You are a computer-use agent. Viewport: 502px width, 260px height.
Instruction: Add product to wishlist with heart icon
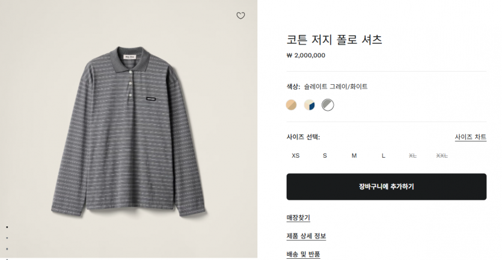240,16
